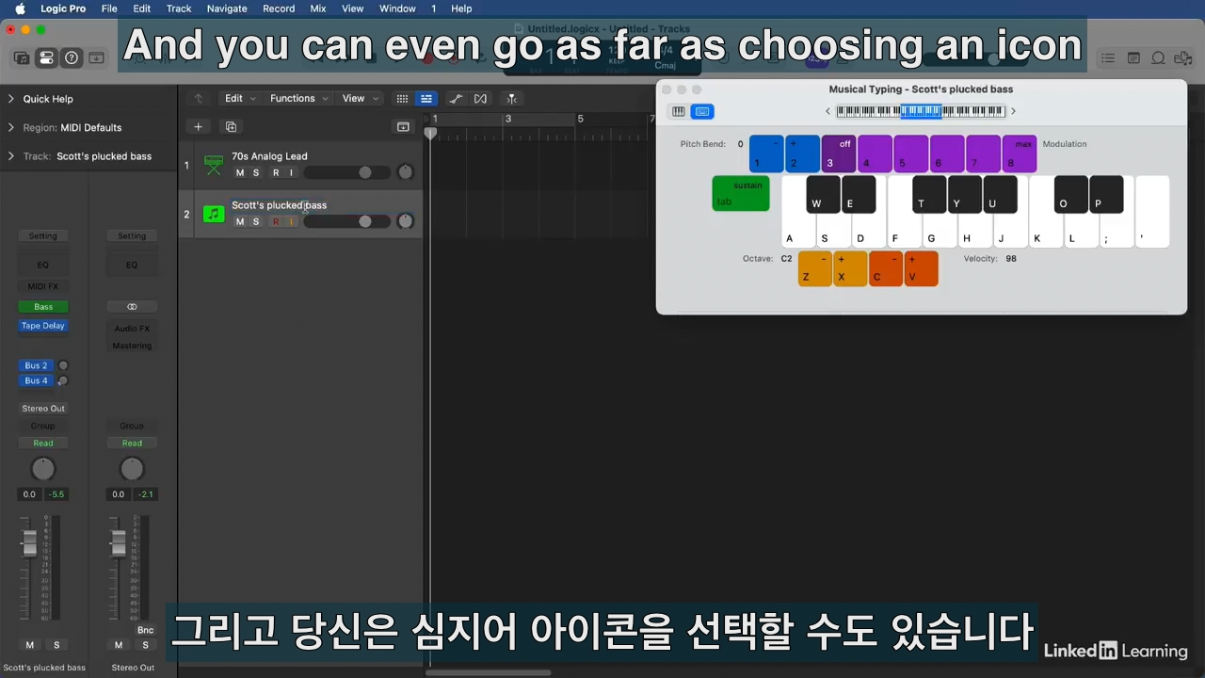1205x678 pixels.
Task: Solo the 70s Analog Lead track
Action: coord(256,172)
